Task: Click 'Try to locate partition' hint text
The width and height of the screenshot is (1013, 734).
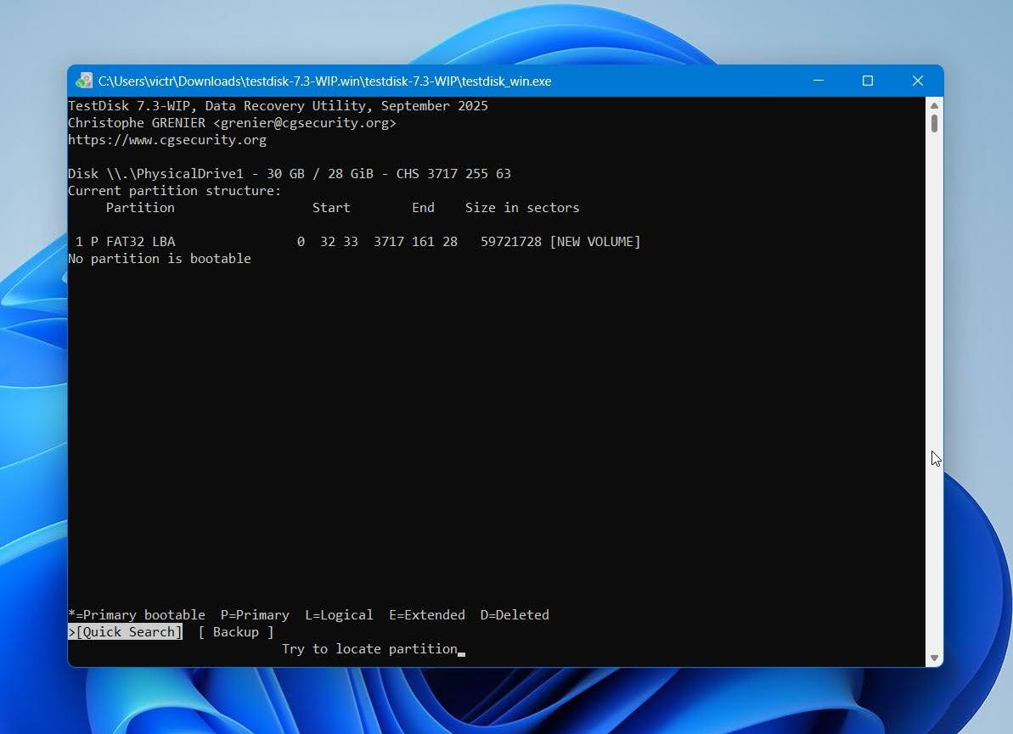Action: (x=369, y=649)
